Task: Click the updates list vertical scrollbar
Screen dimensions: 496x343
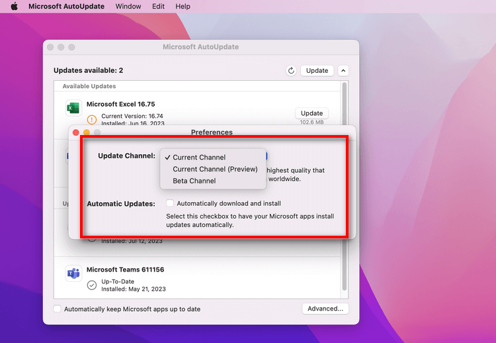Action: tap(344, 185)
